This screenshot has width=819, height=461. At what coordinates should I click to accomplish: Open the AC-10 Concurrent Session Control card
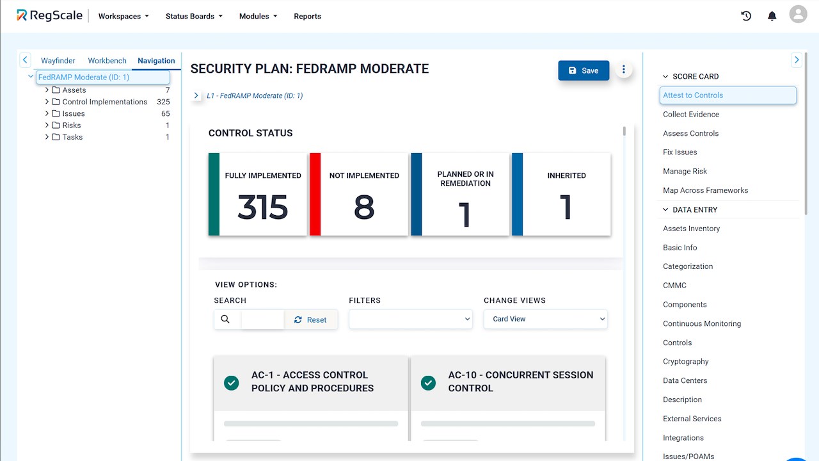[x=507, y=399]
